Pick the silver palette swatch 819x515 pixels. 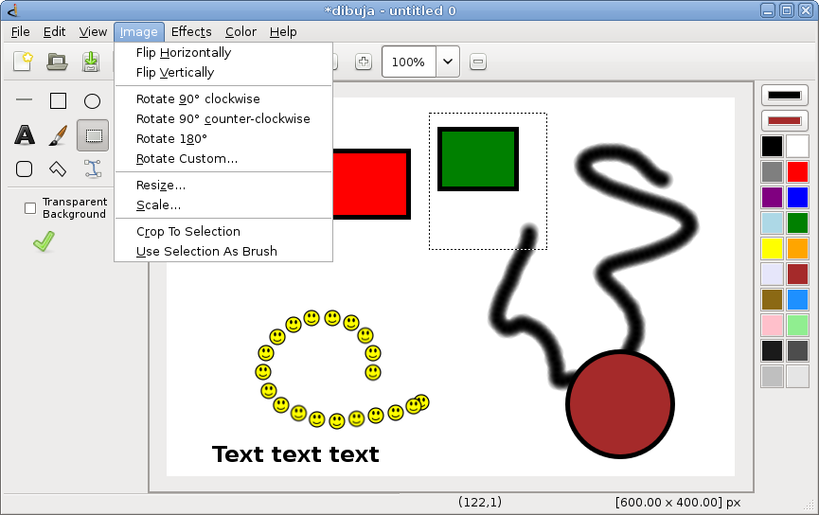772,377
